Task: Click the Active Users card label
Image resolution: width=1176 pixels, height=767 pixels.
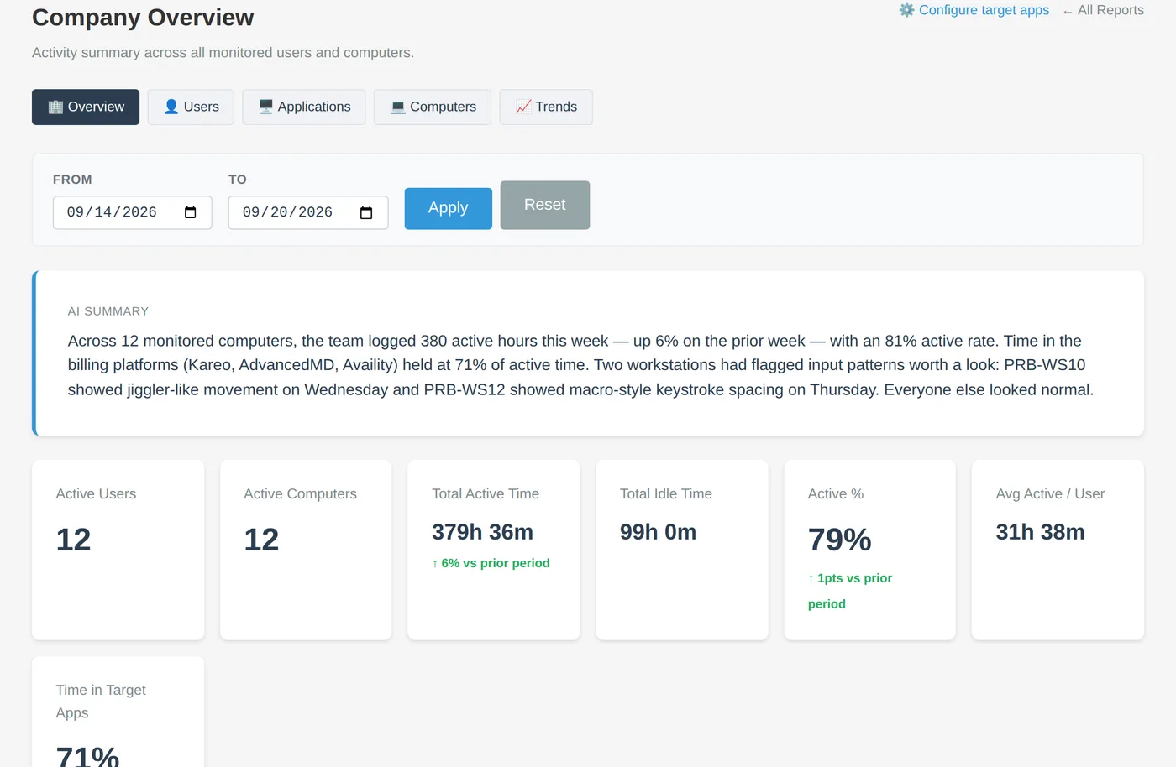Action: 97,494
